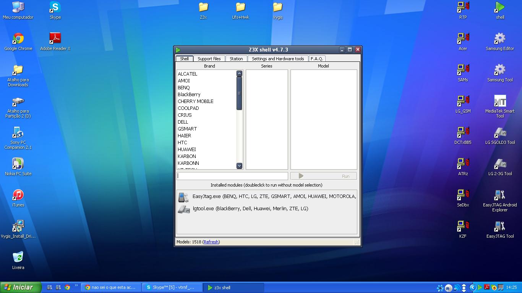Switch to Chrome taskbar window 'nao sei o que...'
The image size is (522, 293).
click(111, 288)
